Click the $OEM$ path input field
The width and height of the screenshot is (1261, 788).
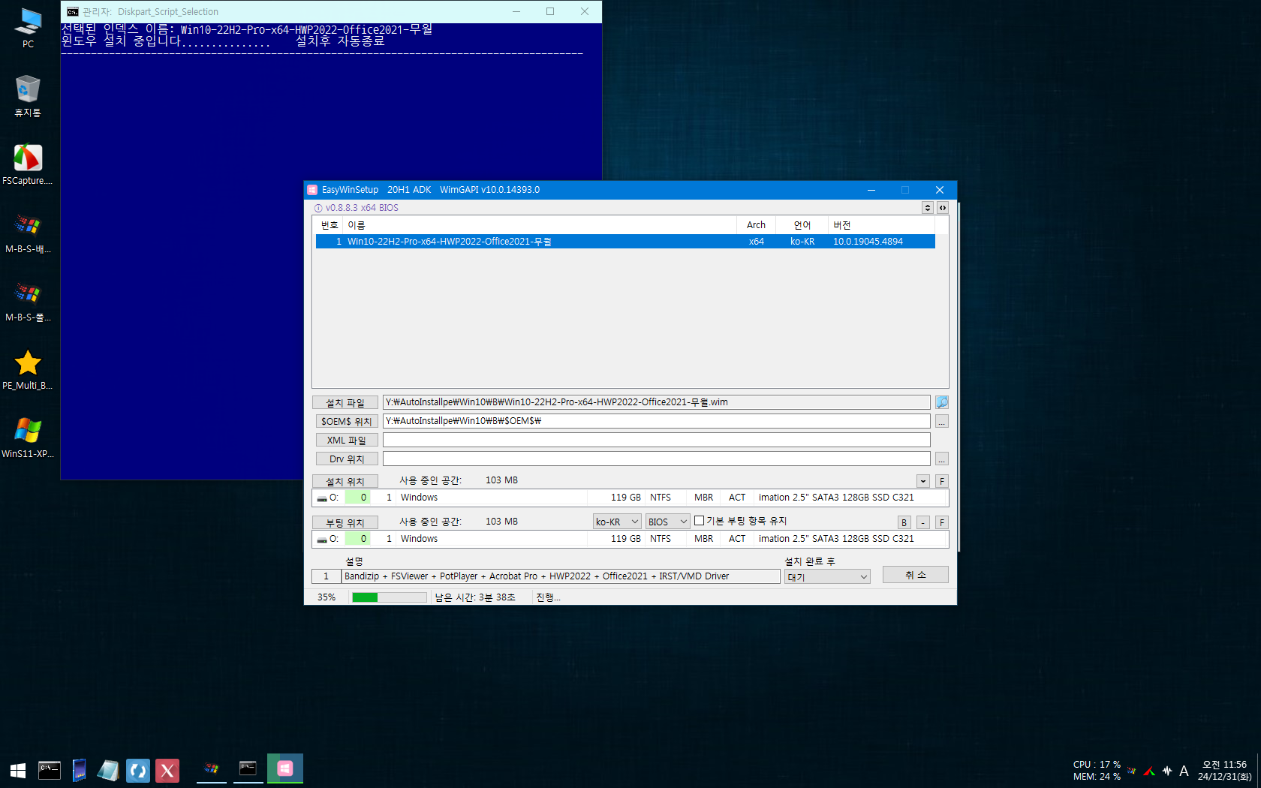pyautogui.click(x=657, y=421)
